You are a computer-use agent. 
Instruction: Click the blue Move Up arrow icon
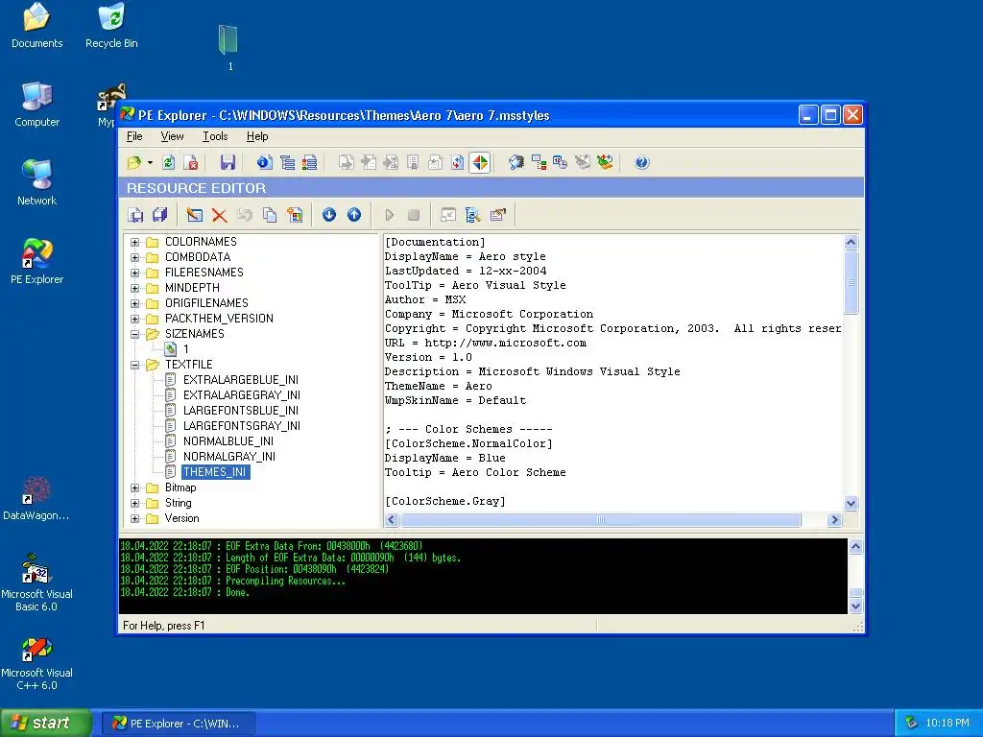(x=354, y=215)
